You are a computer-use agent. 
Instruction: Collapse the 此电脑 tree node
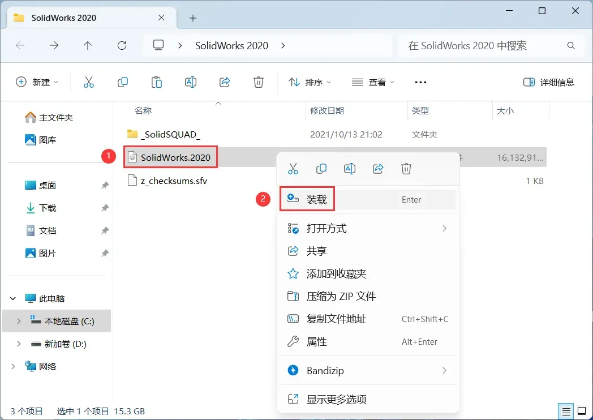pos(13,298)
